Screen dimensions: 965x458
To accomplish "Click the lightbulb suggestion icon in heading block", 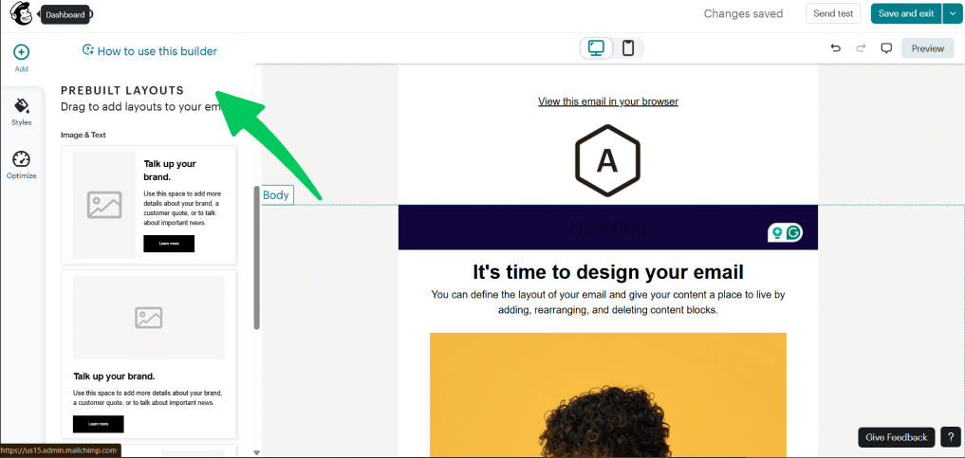I will pos(777,233).
